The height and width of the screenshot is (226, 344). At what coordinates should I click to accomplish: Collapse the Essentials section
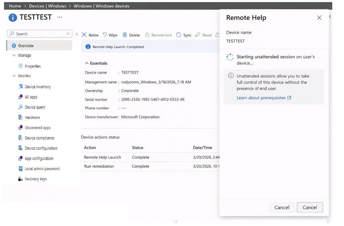pyautogui.click(x=87, y=63)
